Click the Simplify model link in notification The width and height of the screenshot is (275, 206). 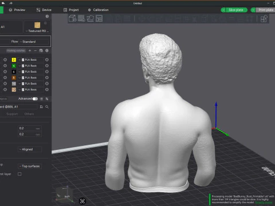[264, 203]
